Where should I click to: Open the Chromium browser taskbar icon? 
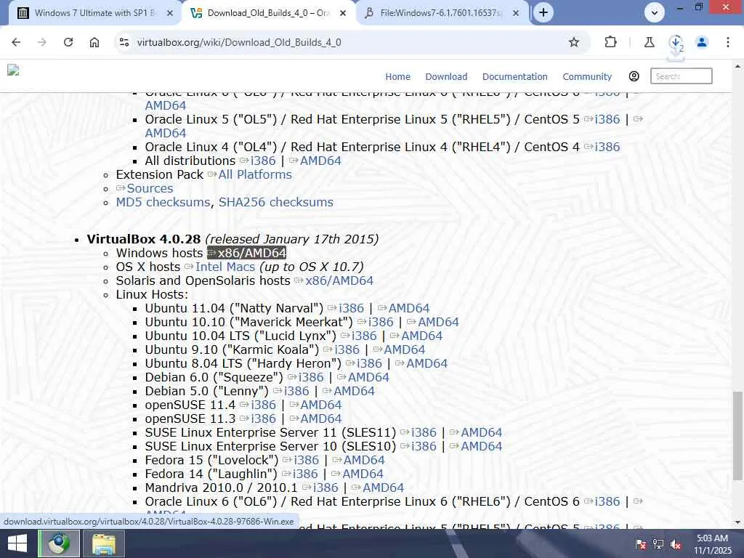point(59,543)
